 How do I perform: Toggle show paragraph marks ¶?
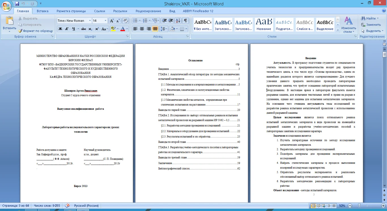pos(185,21)
